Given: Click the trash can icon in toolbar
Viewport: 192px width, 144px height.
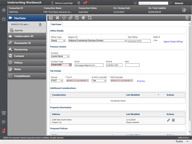Looking at the screenshot, I should coord(187,18).
